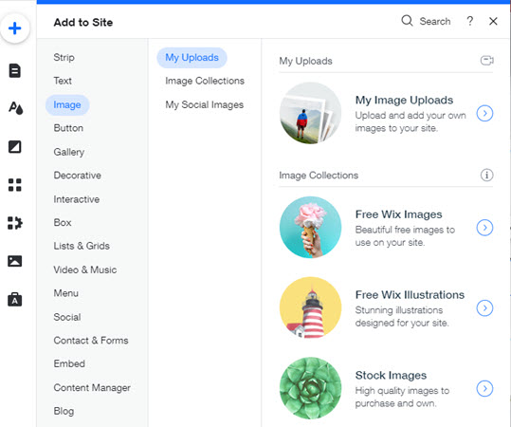Expand Stock Images arrow button

484,388
